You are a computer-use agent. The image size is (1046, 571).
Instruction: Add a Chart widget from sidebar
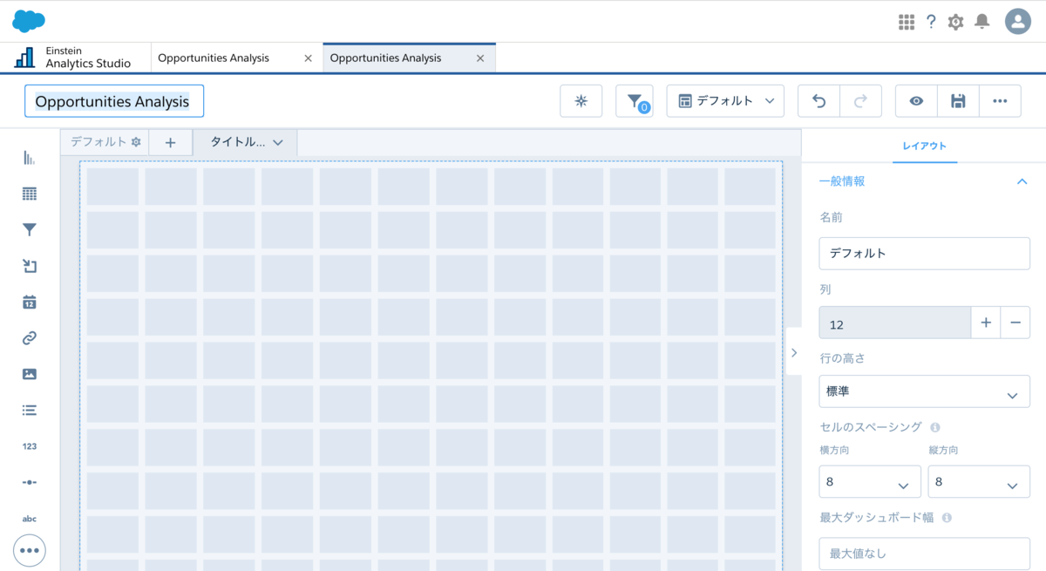click(x=30, y=158)
